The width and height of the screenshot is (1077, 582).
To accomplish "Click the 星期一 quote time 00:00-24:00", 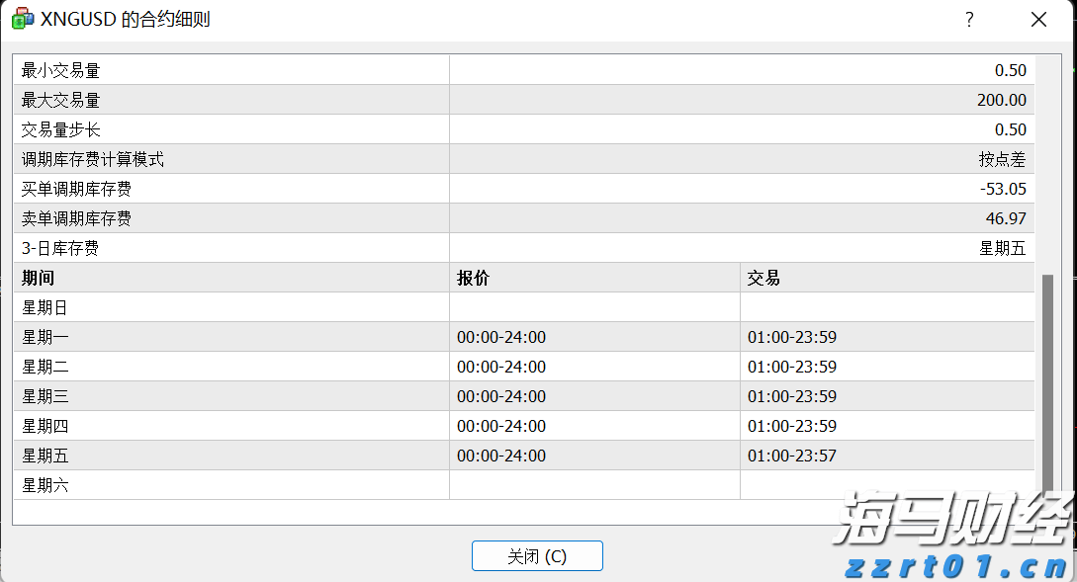I will 499,337.
